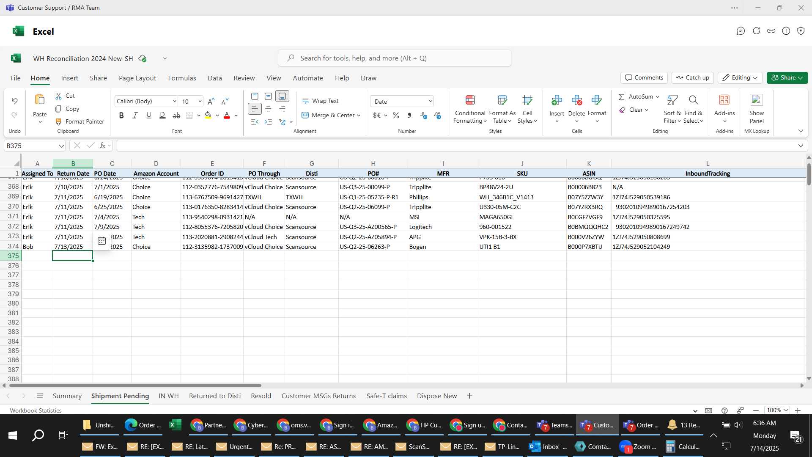Screen dimensions: 812x457
Task: Click the Paste button
Action: [40, 109]
